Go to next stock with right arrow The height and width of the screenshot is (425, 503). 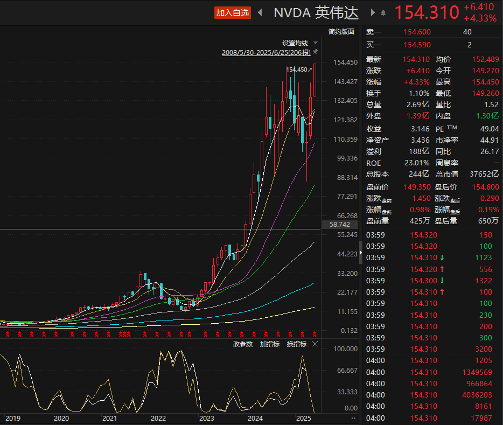(373, 12)
